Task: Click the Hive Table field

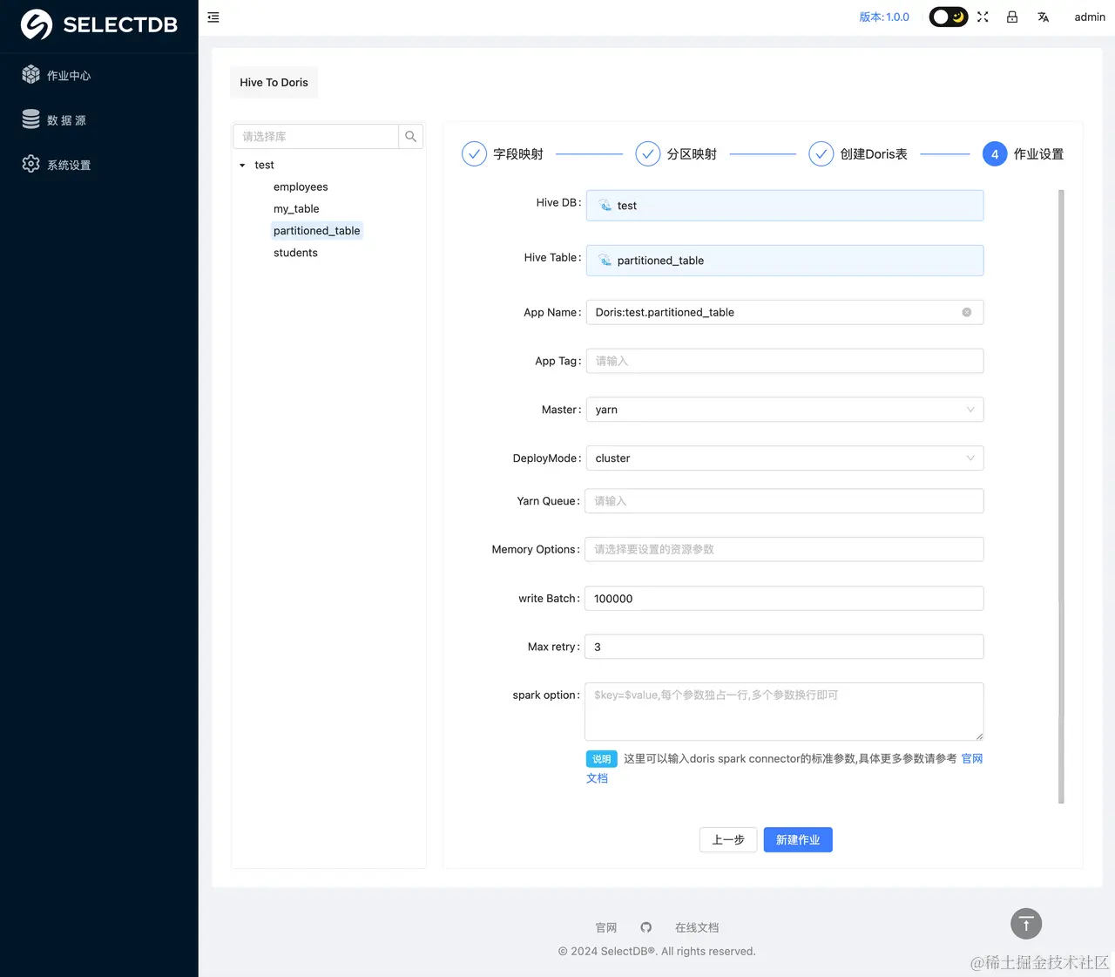Action: (784, 261)
